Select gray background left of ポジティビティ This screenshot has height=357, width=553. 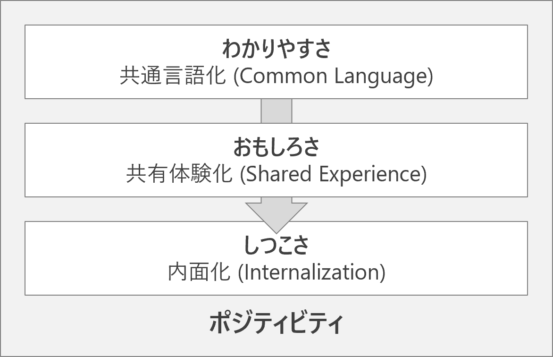coord(106,323)
